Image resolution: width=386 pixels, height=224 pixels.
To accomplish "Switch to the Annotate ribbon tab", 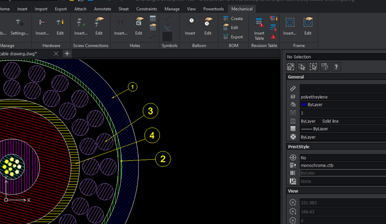I will (103, 9).
